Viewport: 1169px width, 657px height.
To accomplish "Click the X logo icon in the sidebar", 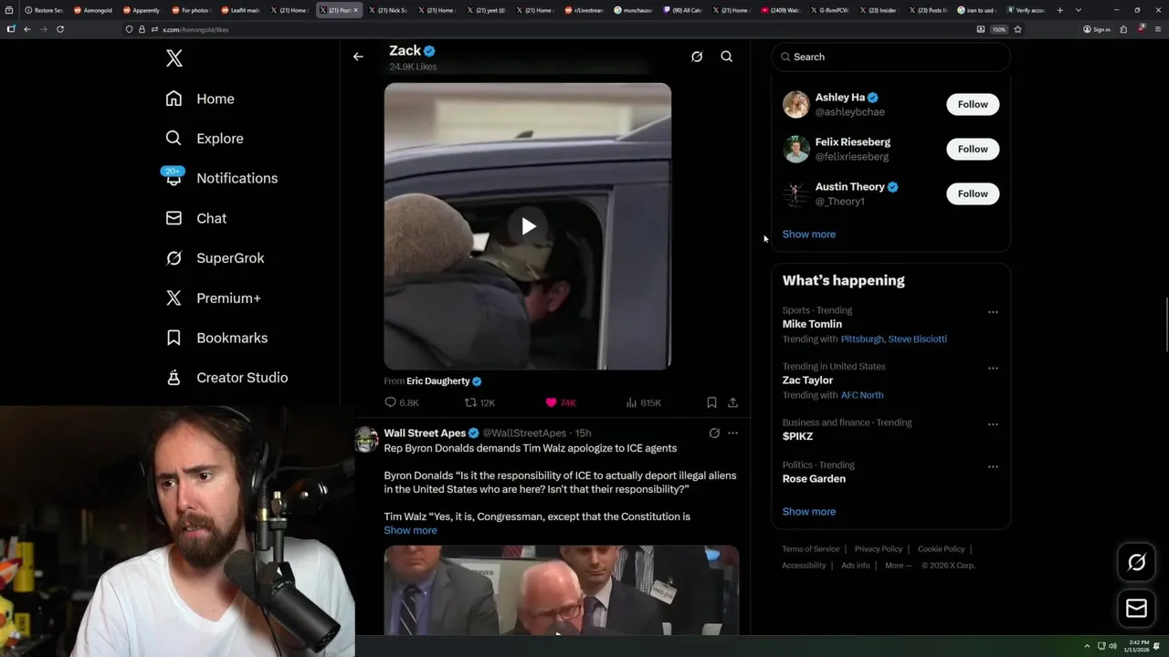I will [x=174, y=58].
